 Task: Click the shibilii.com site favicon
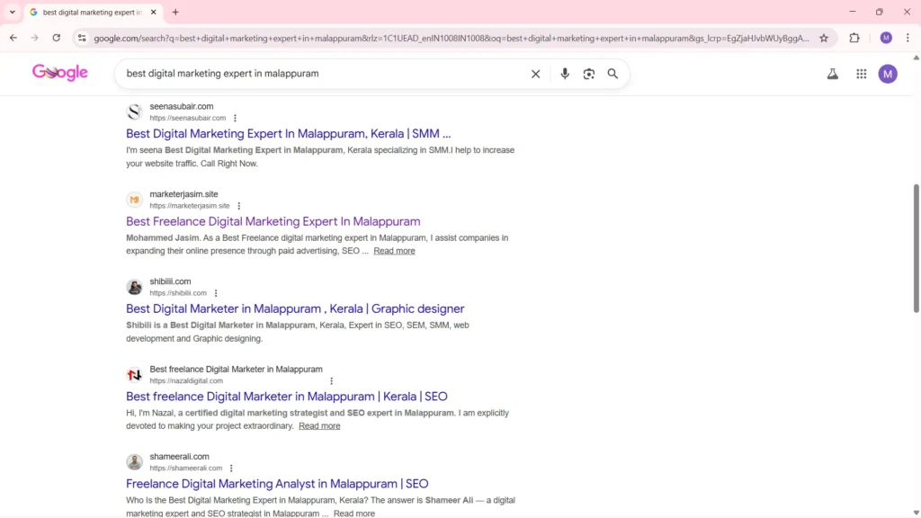[134, 286]
